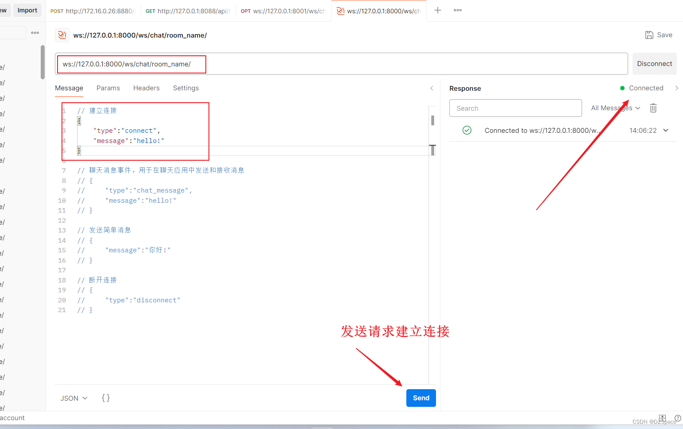
Task: Click the {} format icon next to JSON
Action: 105,398
